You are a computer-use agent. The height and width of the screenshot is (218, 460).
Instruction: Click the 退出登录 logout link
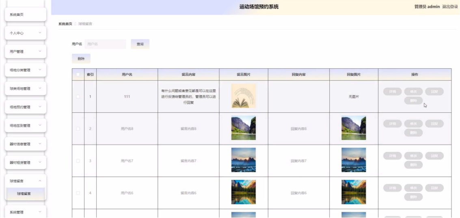click(450, 7)
